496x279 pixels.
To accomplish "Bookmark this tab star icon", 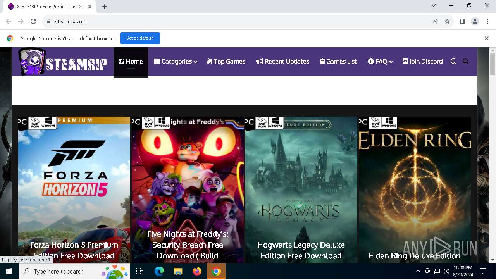I will [447, 21].
